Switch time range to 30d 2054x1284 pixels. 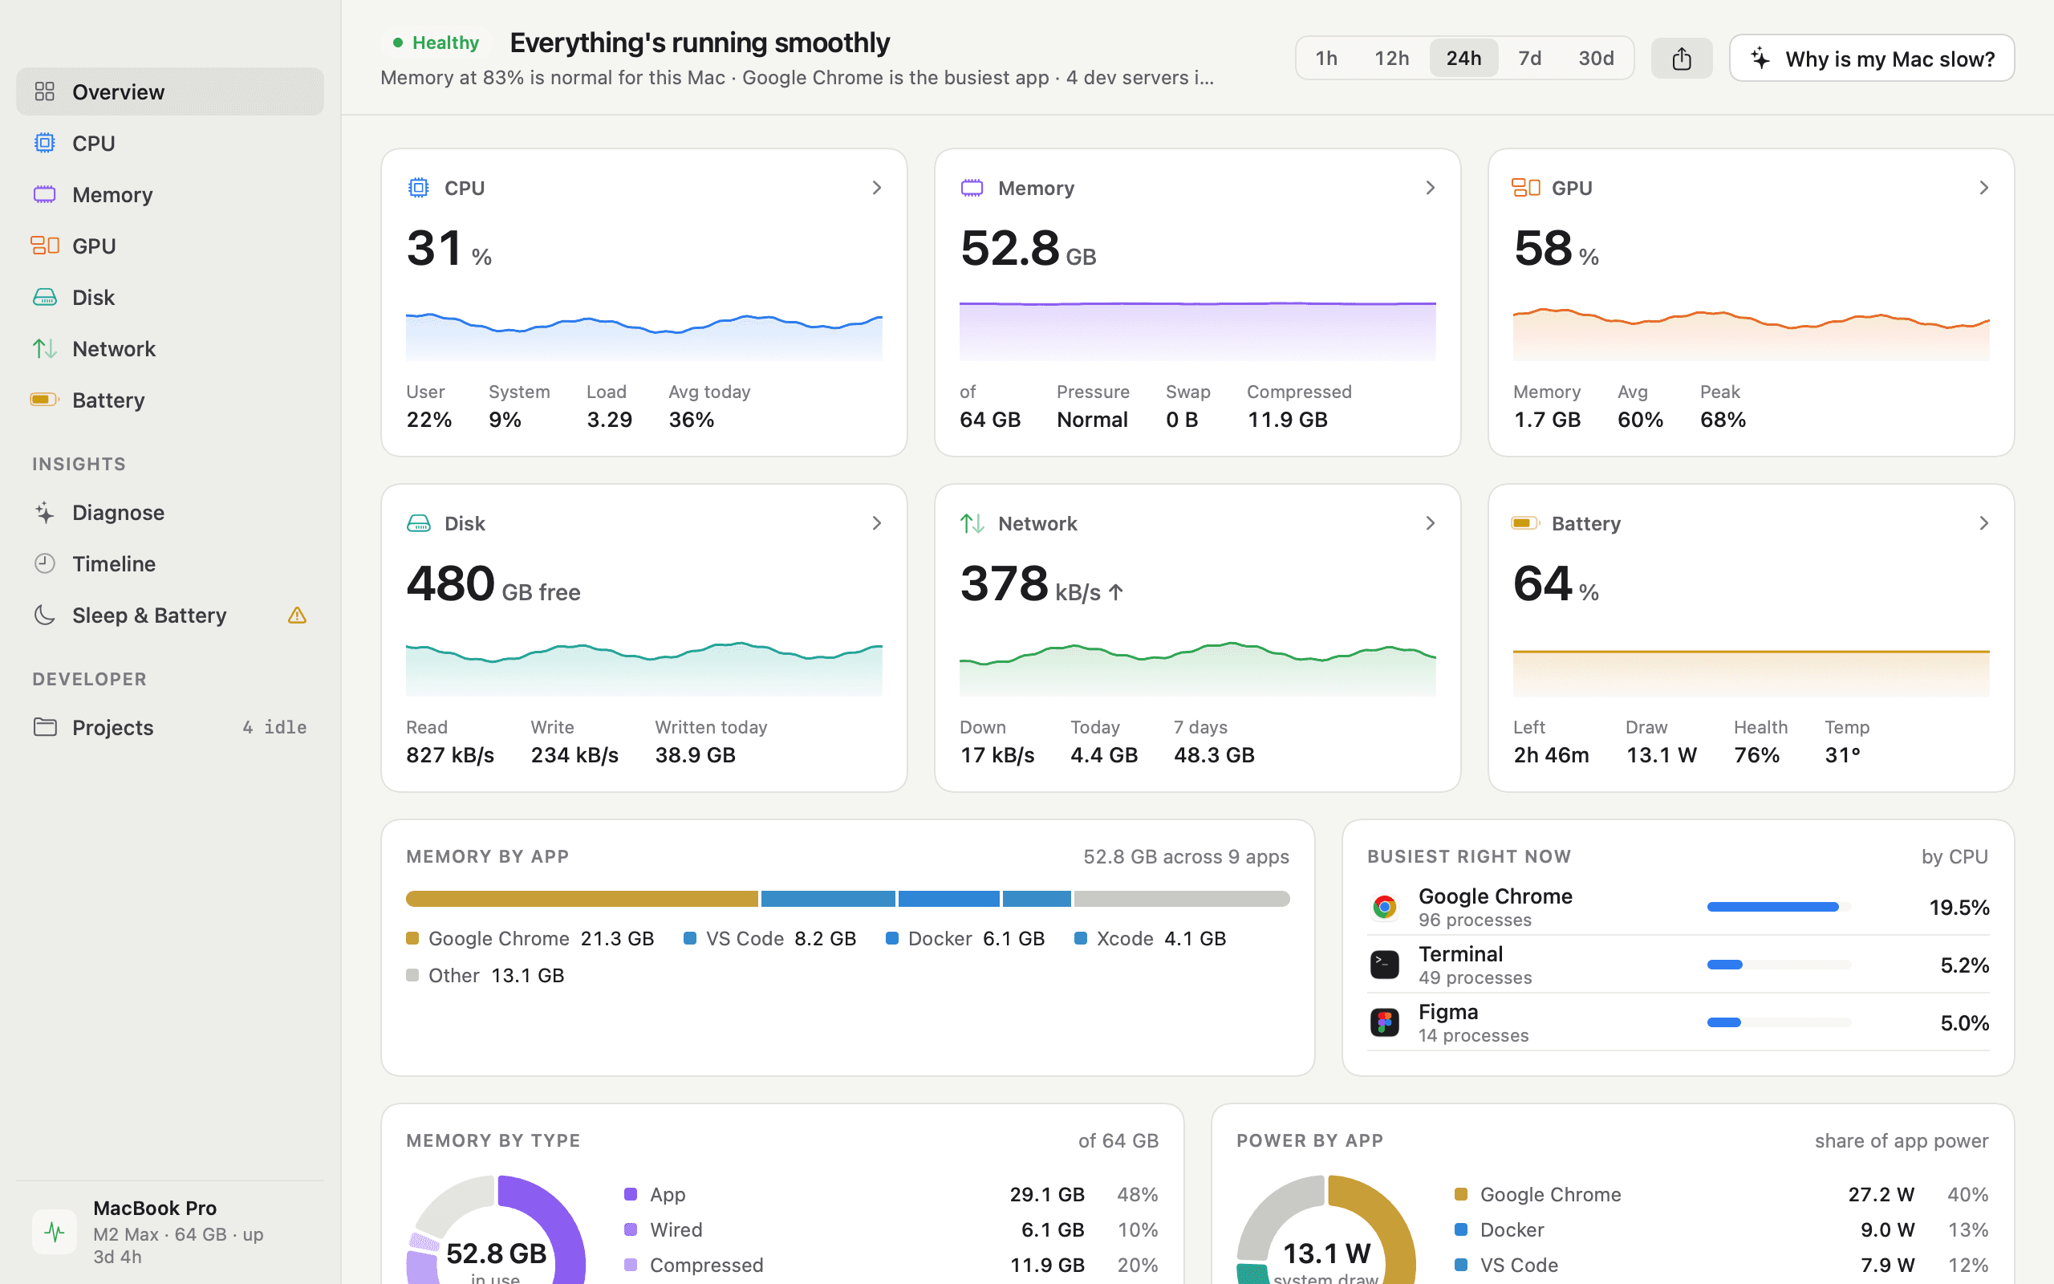click(x=1596, y=58)
